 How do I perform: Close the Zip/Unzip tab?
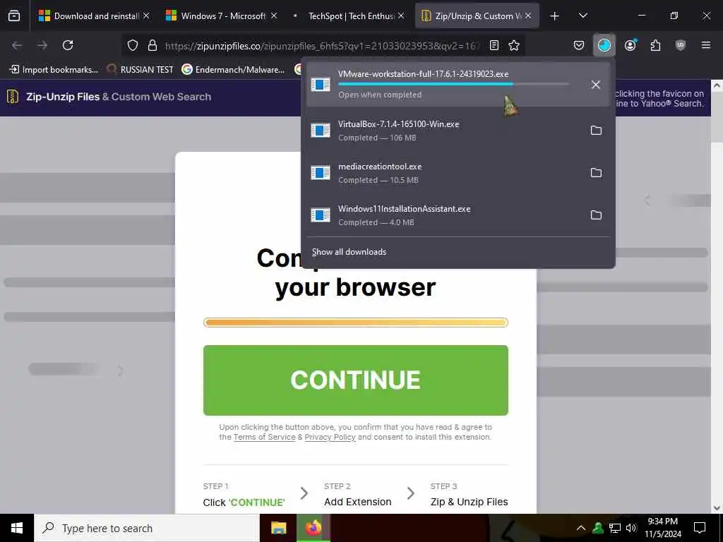pos(528,16)
